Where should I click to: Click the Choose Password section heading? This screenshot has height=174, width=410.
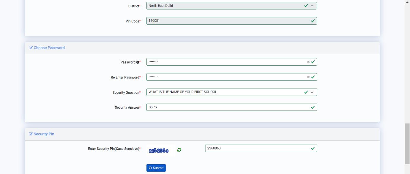click(x=49, y=48)
